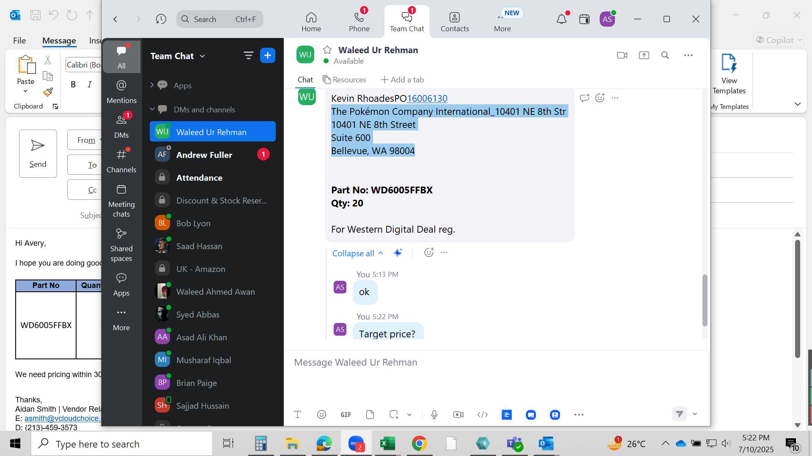This screenshot has width=812, height=456.
Task: Open the screenshot options dropdown arrow
Action: click(409, 415)
